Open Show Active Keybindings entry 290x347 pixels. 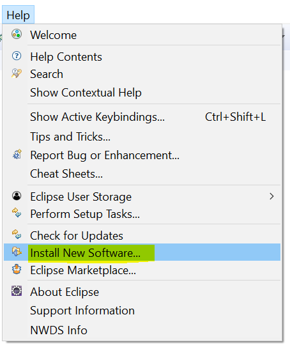coord(142,117)
